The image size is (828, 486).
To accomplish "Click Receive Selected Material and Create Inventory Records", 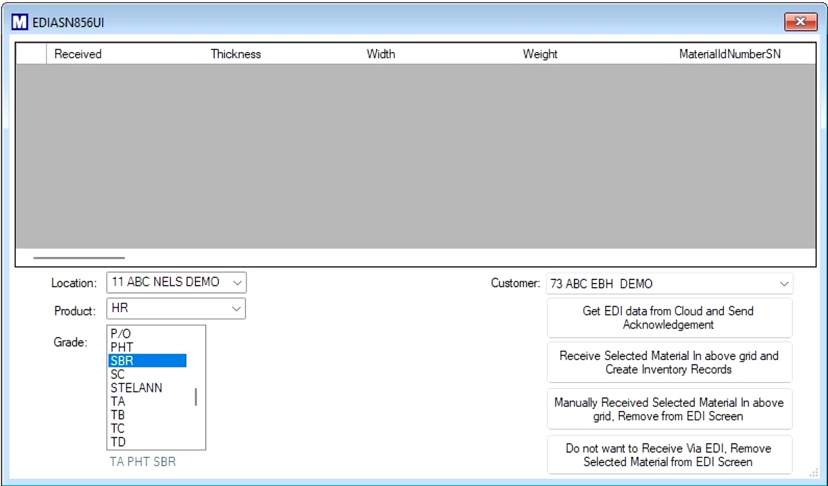I will coord(669,362).
